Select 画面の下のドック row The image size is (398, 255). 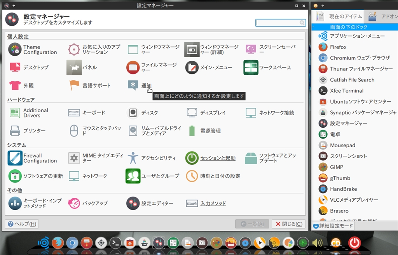pos(355,27)
